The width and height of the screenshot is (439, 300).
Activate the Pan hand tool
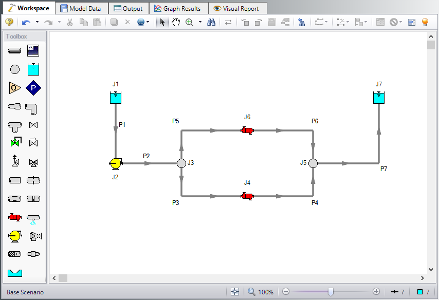[175, 22]
